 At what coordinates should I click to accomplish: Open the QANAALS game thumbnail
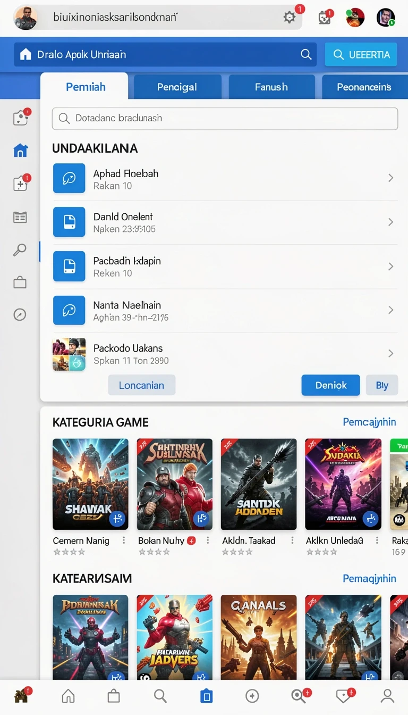point(259,638)
